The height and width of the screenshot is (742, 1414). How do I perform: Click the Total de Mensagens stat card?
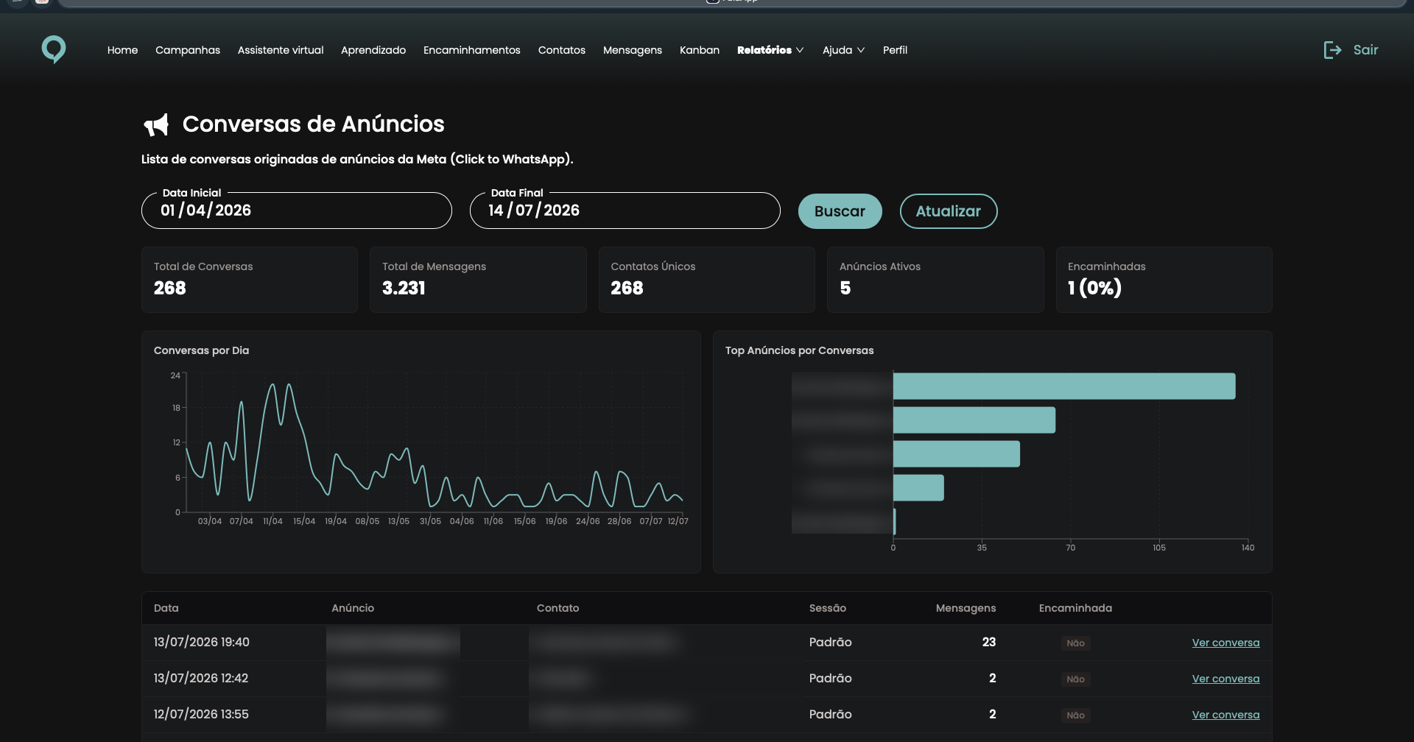478,280
